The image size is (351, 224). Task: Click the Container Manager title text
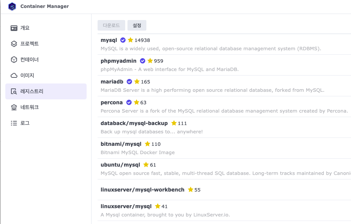(x=45, y=6)
